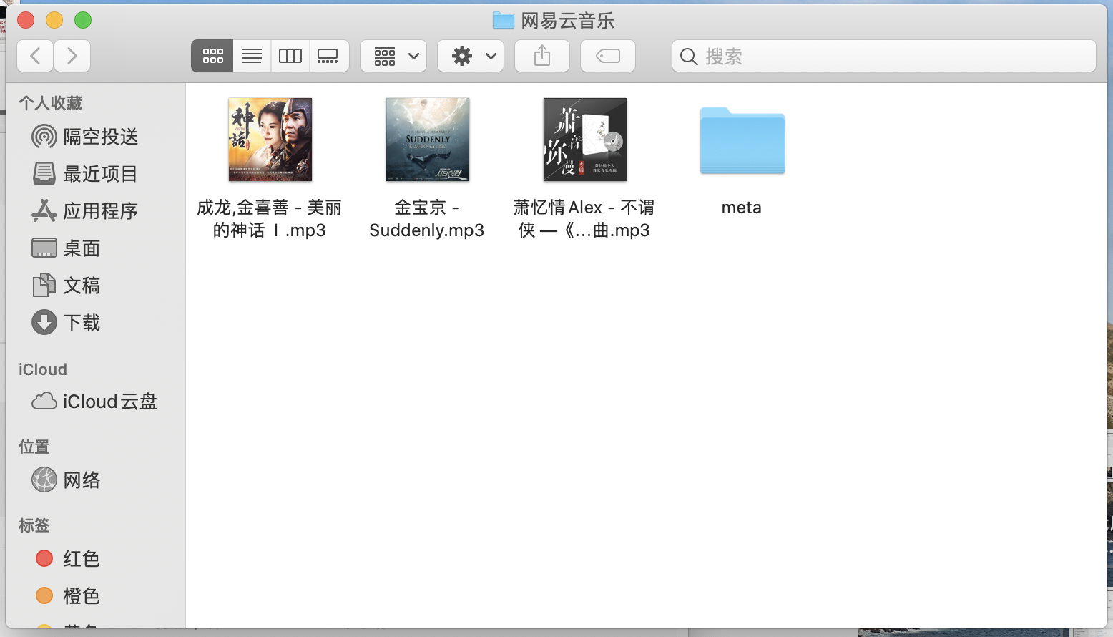Click the 标签 sidebar section header

tap(34, 525)
